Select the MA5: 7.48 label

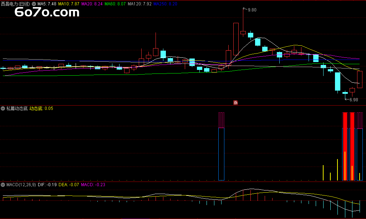(47, 4)
